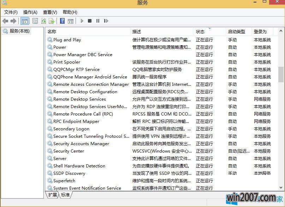Click 本地服务 logon cell of Security Center
Image resolution: width=285 pixels, height=207 pixels.
262,151
